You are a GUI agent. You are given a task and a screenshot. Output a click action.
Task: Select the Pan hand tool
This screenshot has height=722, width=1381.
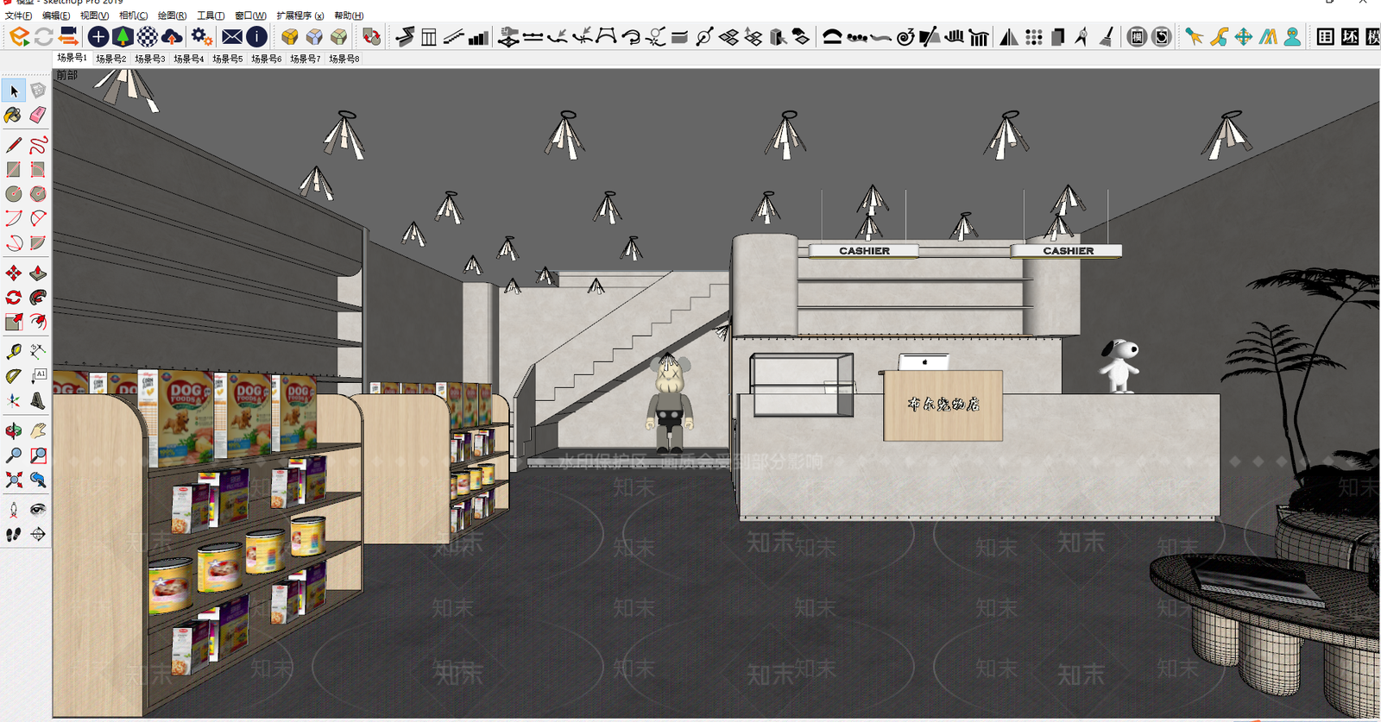(x=38, y=430)
